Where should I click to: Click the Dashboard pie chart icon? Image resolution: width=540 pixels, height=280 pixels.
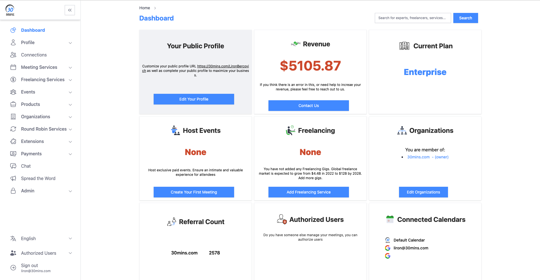pos(13,30)
